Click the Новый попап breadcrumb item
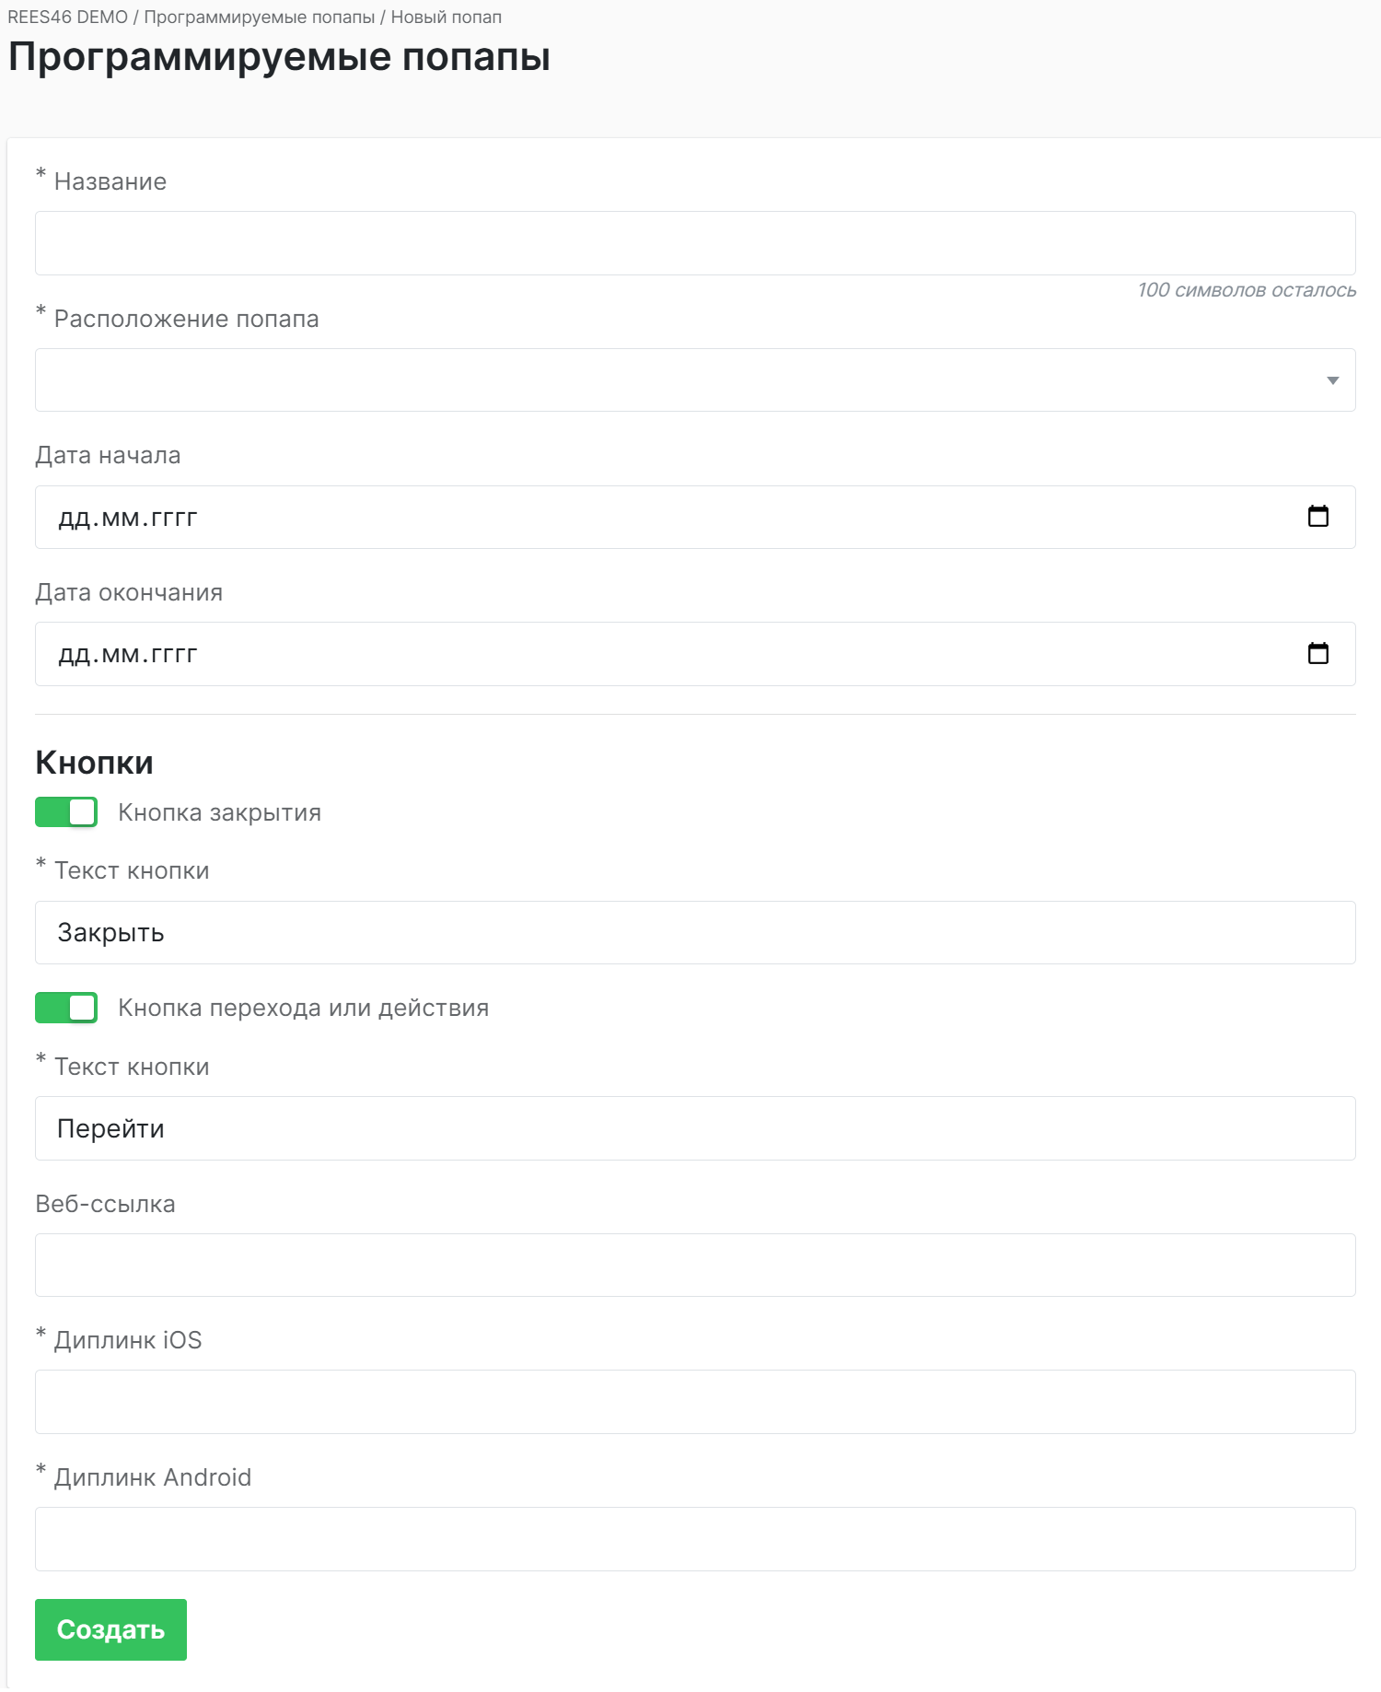 pos(447,18)
